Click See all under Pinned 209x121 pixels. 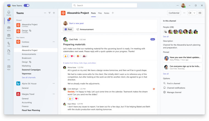coord(166,74)
